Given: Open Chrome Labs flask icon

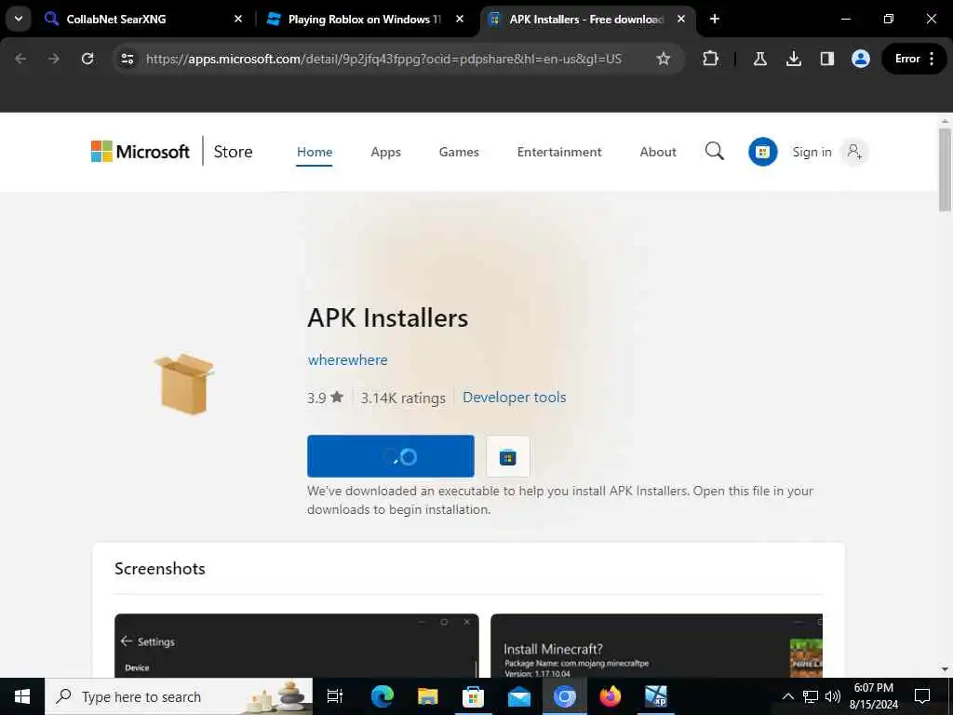Looking at the screenshot, I should coord(759,59).
